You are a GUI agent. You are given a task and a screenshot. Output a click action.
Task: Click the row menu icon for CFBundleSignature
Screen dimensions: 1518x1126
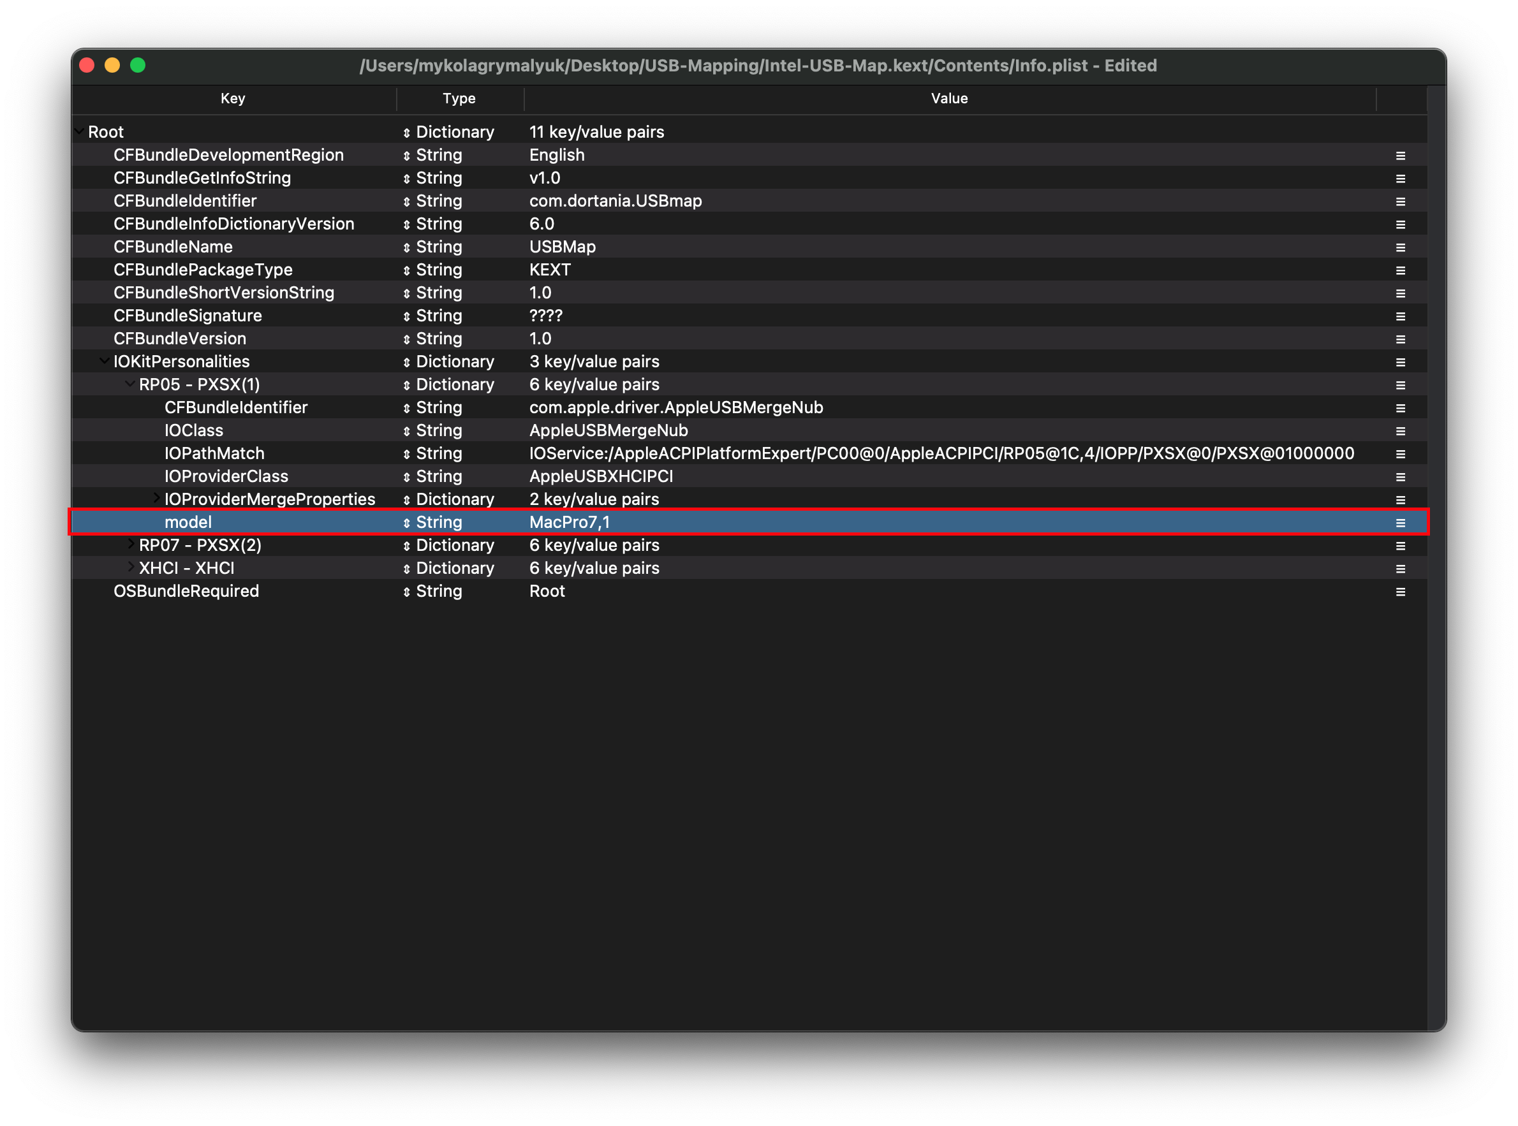1400,316
